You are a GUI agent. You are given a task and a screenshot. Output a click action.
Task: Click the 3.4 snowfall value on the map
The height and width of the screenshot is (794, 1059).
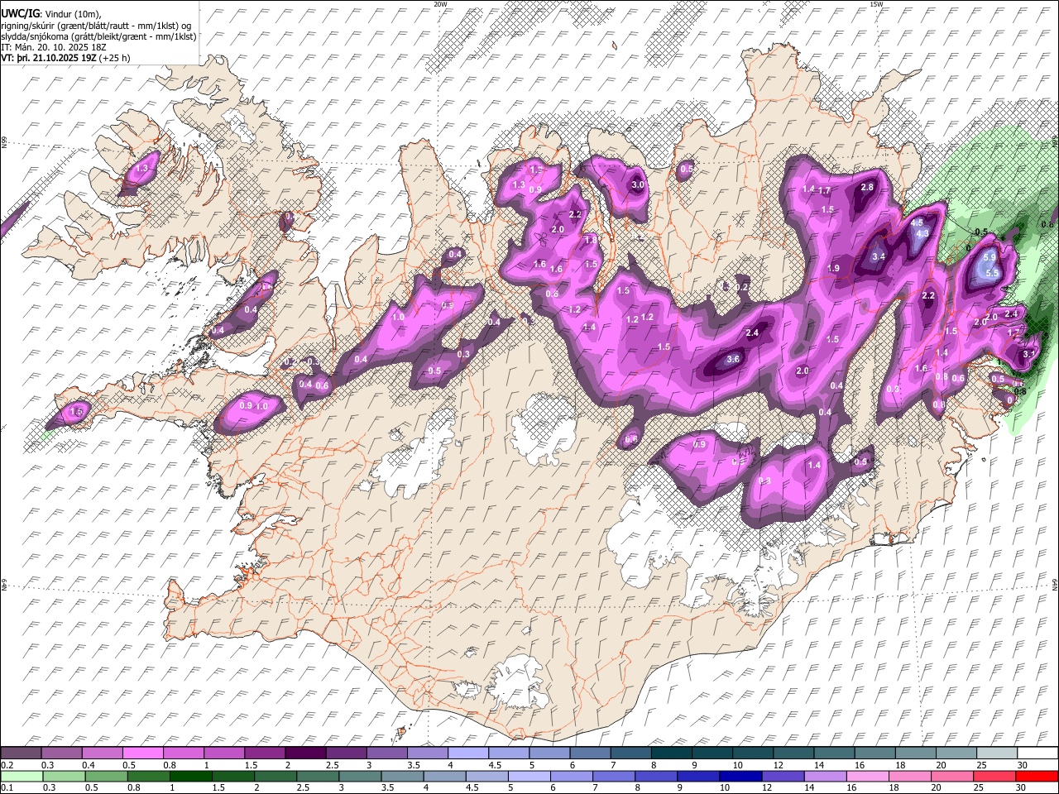[879, 257]
